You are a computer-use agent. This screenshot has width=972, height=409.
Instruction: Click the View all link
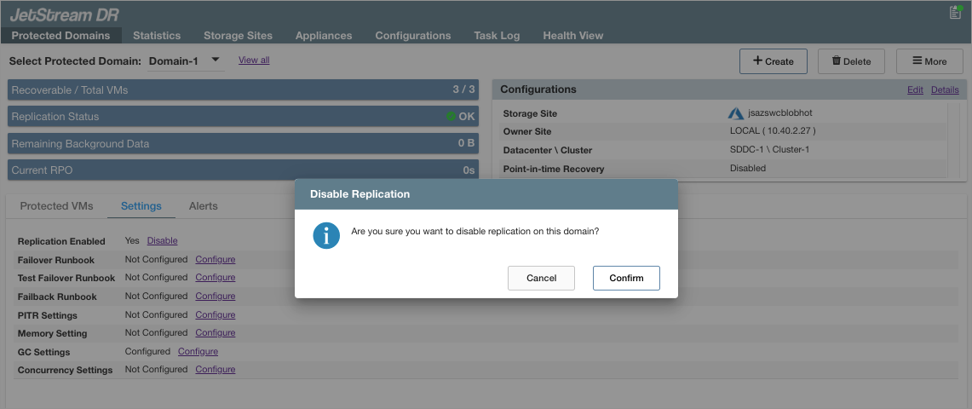point(254,60)
